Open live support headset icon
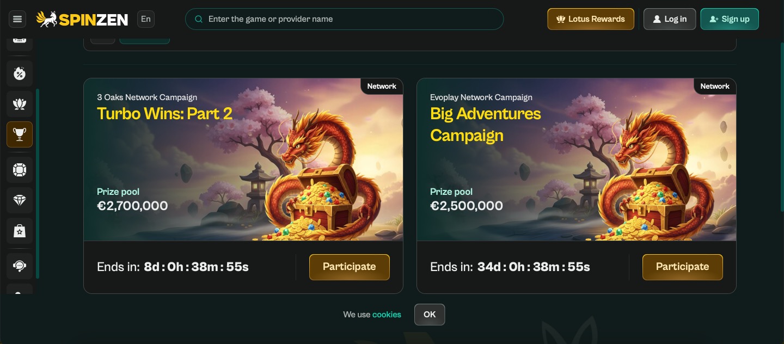Screen dimensions: 784x344 click(20, 266)
